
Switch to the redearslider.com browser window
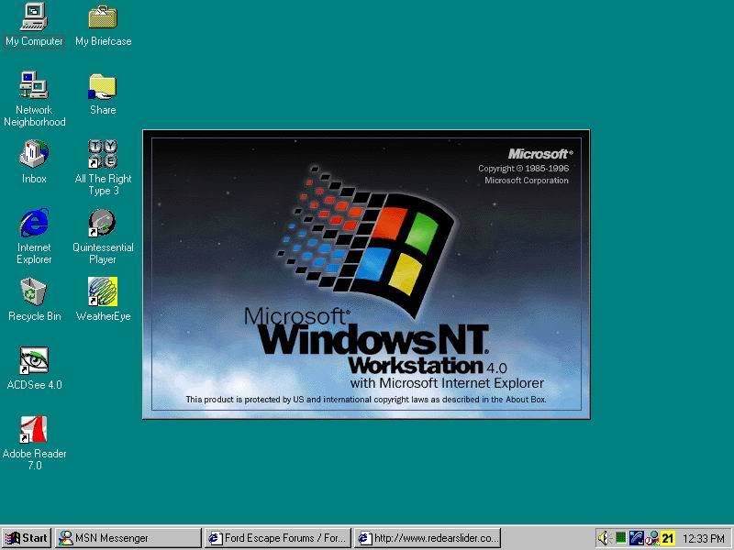(x=428, y=538)
